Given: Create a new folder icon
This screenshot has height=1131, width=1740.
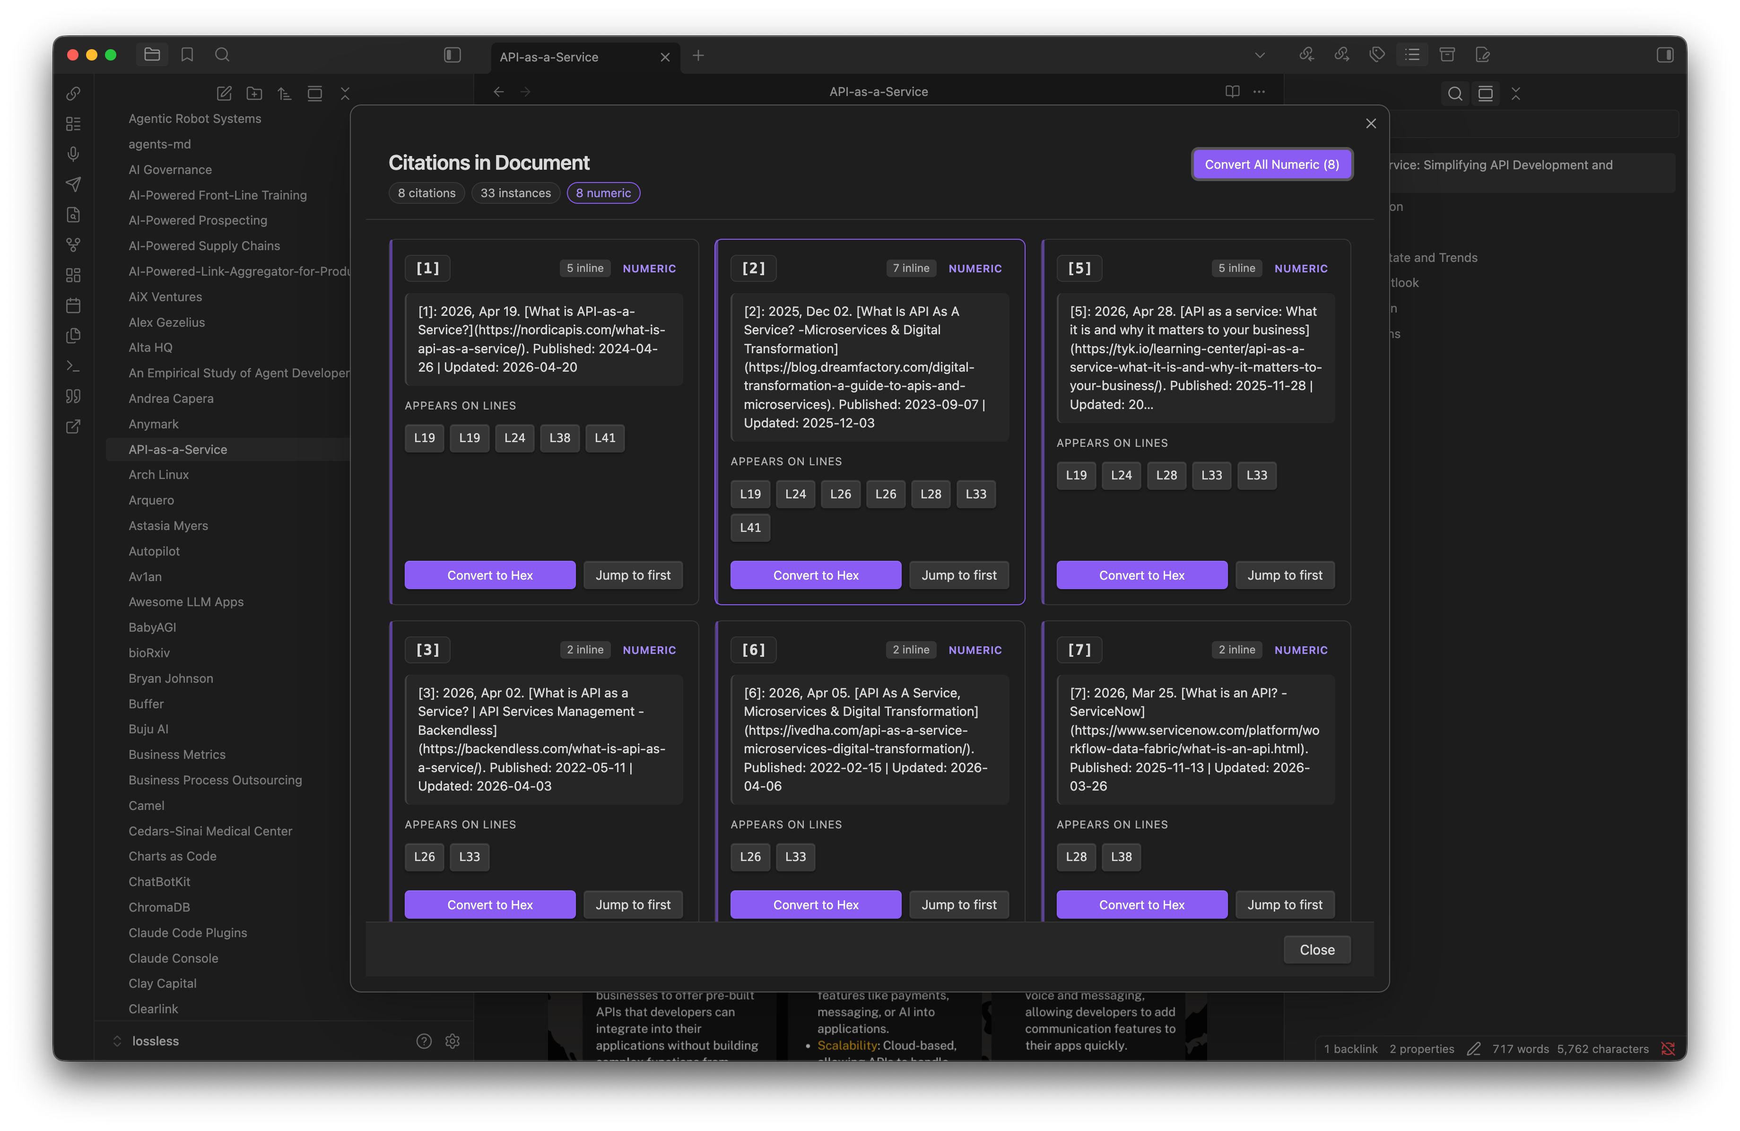Looking at the screenshot, I should point(254,93).
